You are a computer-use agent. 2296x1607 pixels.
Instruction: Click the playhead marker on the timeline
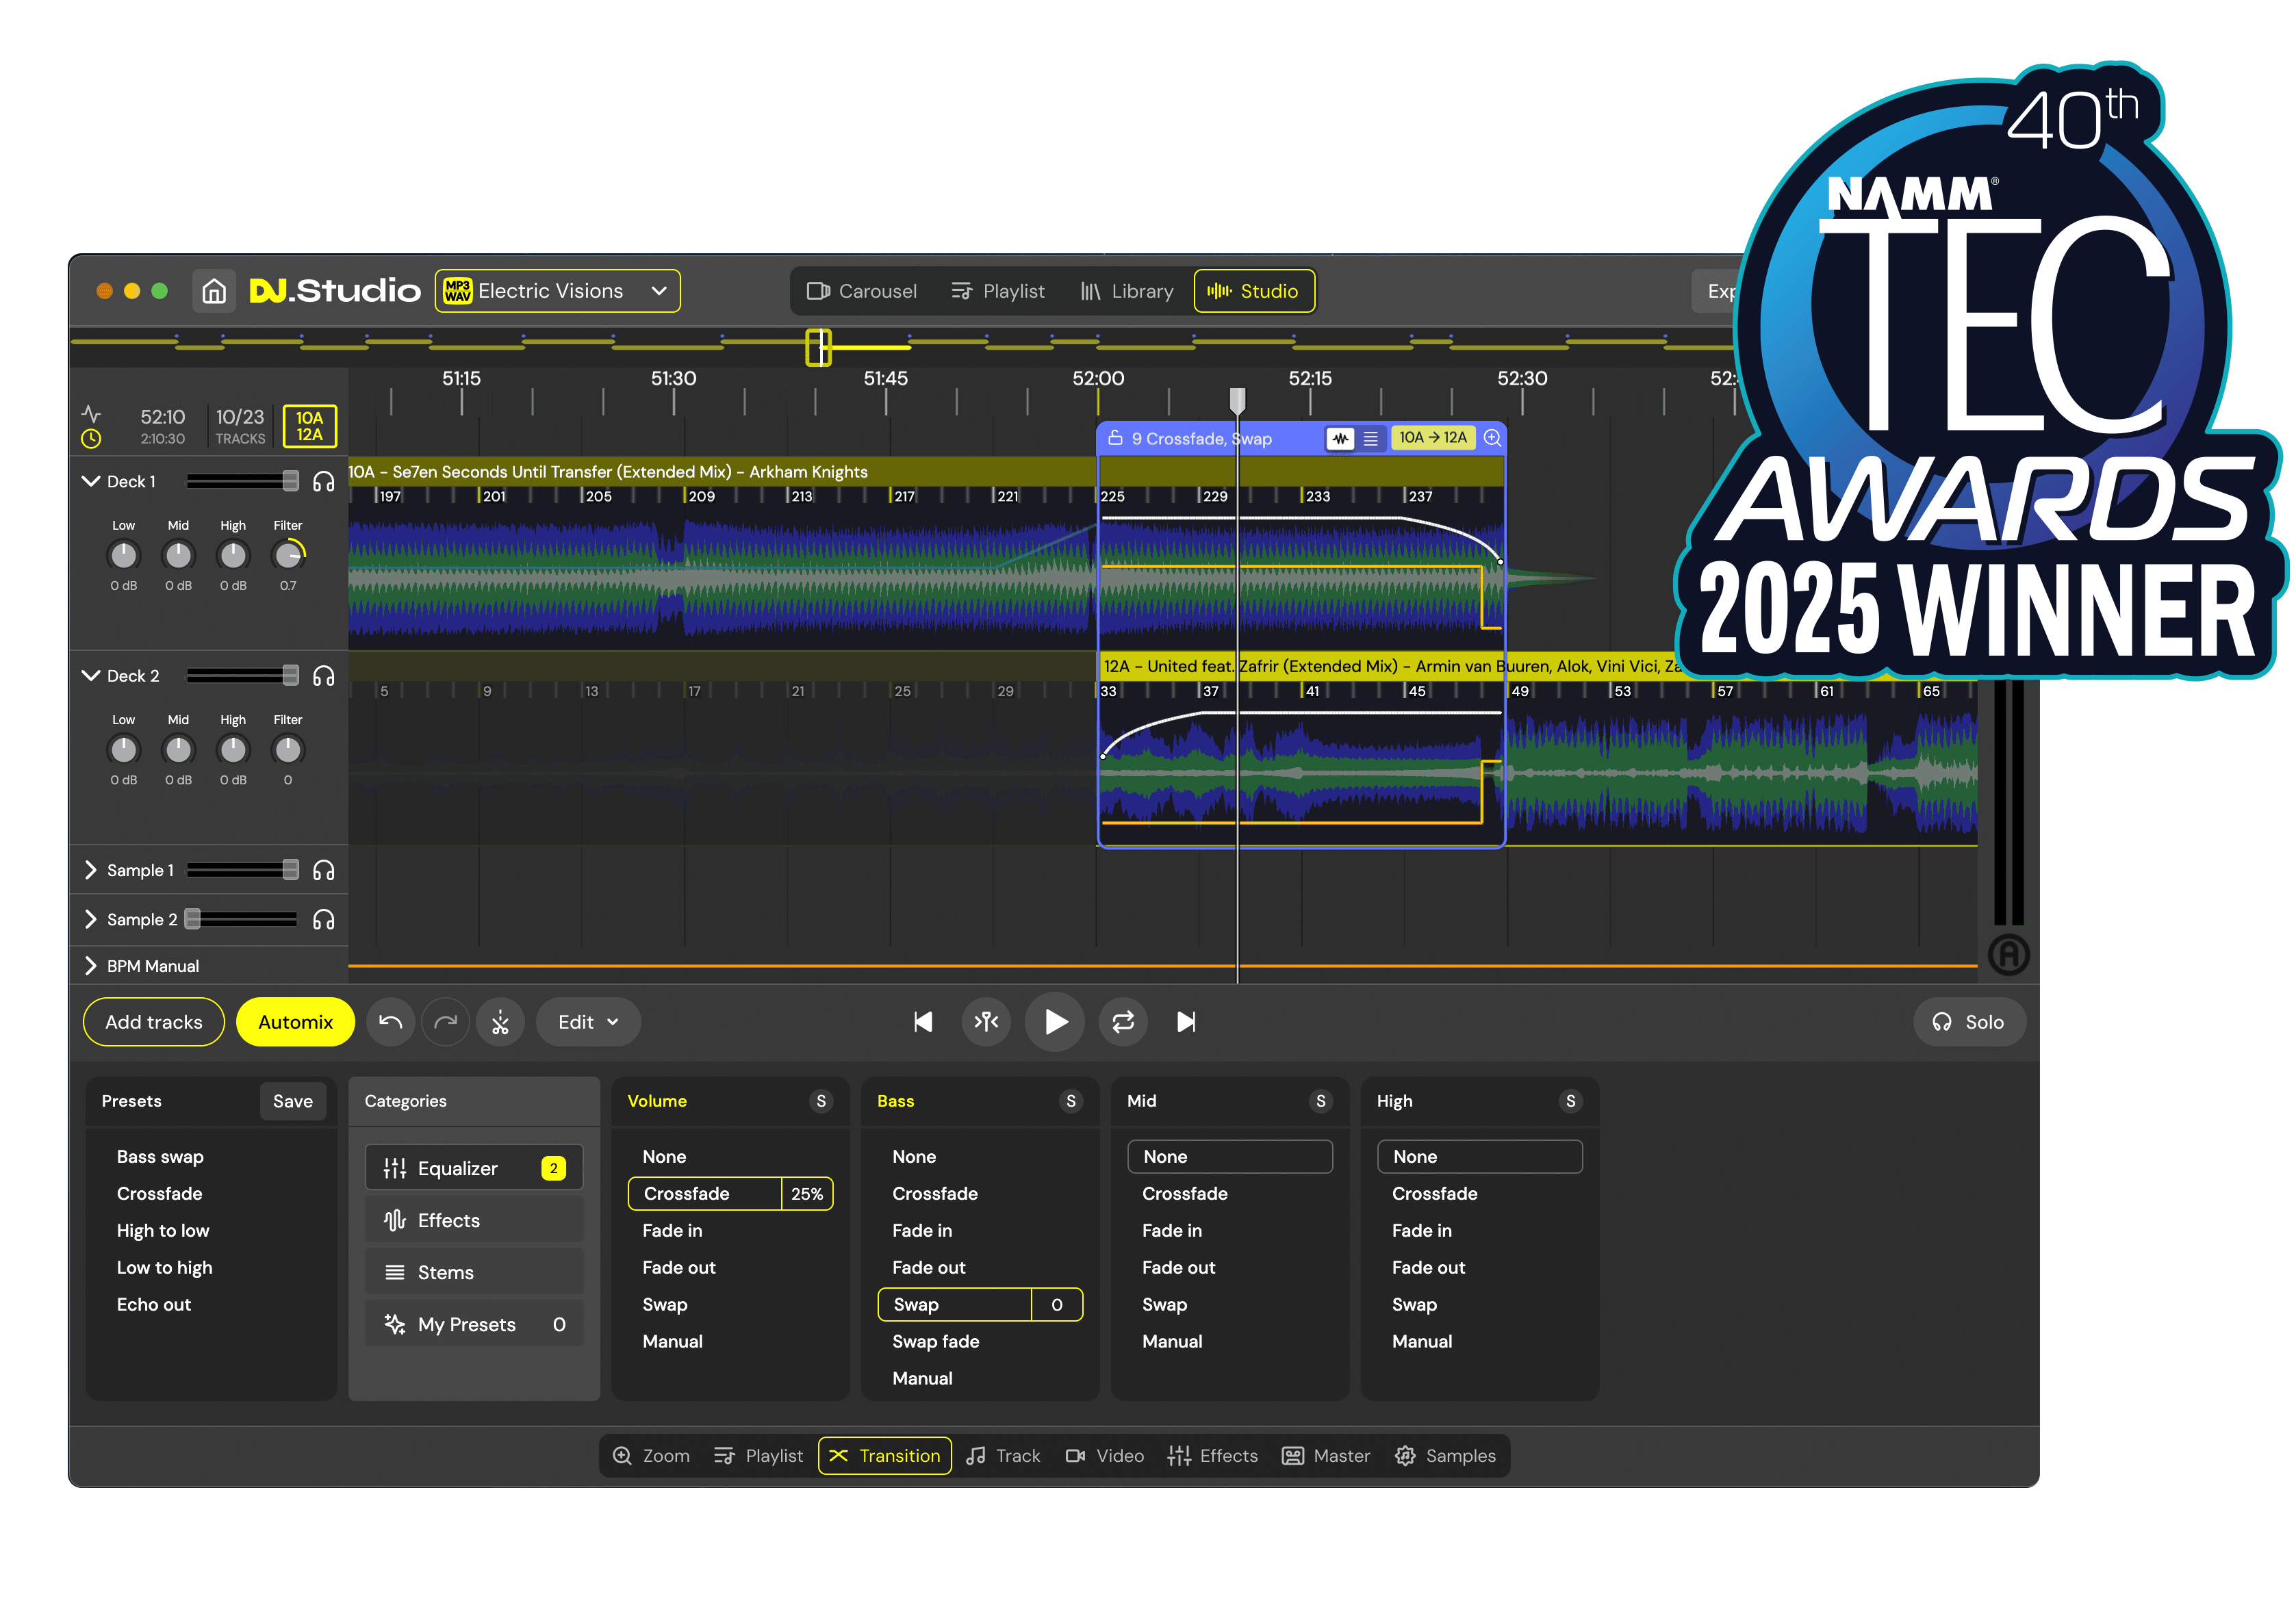1238,401
